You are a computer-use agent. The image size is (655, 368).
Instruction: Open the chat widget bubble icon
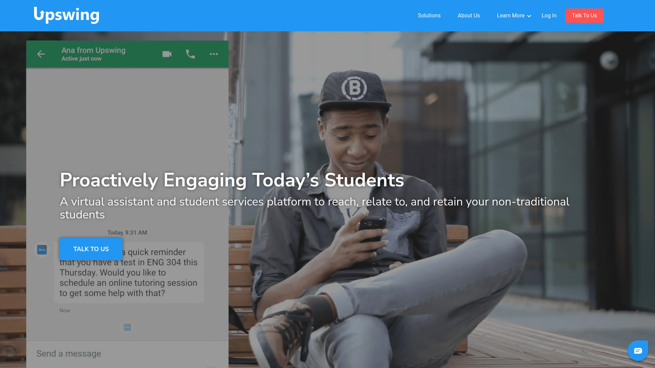(638, 351)
